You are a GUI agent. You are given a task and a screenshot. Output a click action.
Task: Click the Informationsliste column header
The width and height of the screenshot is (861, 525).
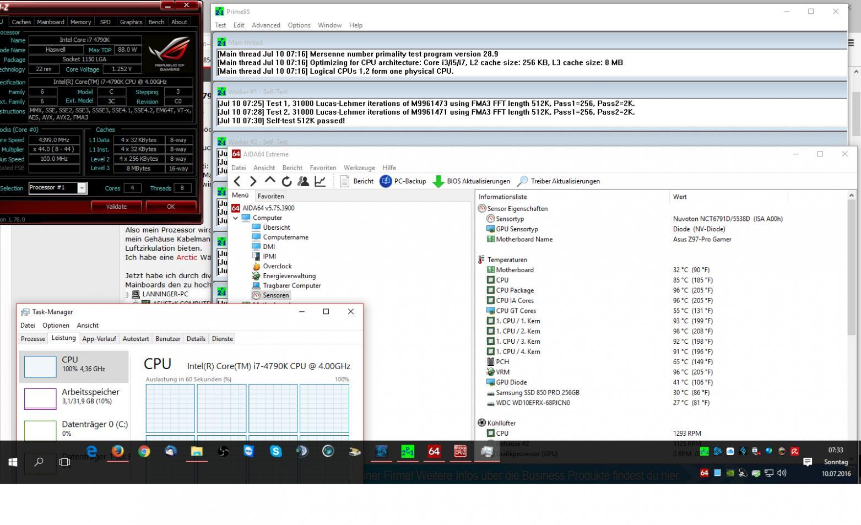pos(572,197)
